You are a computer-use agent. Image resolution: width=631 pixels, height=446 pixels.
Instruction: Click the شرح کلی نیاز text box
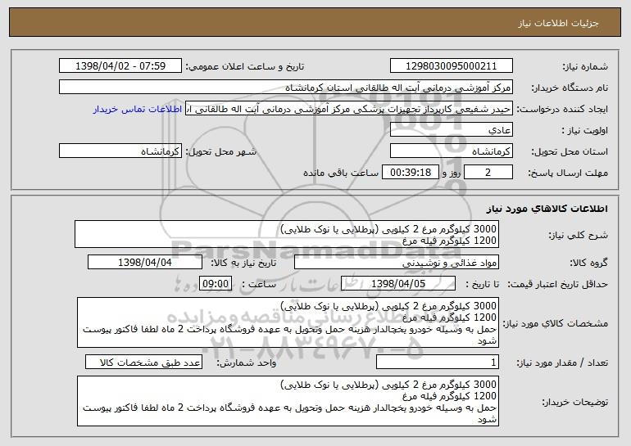[x=287, y=234]
